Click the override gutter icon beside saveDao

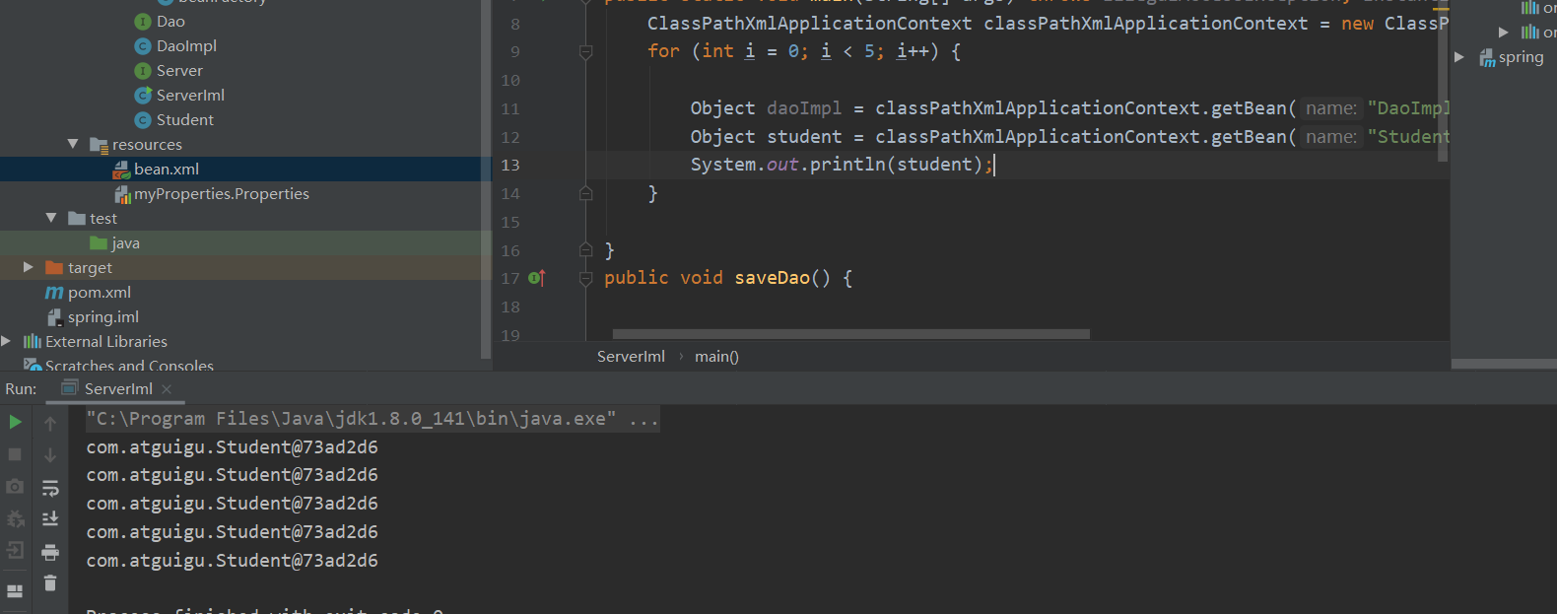click(536, 279)
